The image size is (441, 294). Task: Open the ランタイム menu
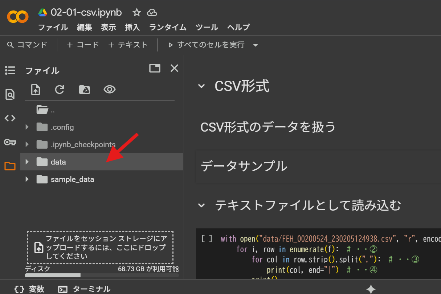point(168,27)
